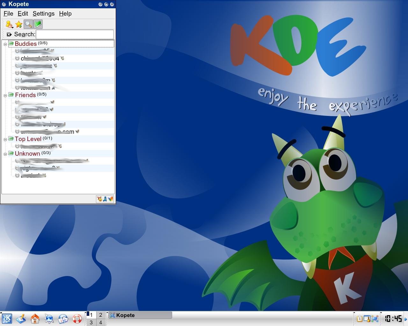Screen dimensions: 408x326
Task: Open the Help menu
Action: point(65,14)
